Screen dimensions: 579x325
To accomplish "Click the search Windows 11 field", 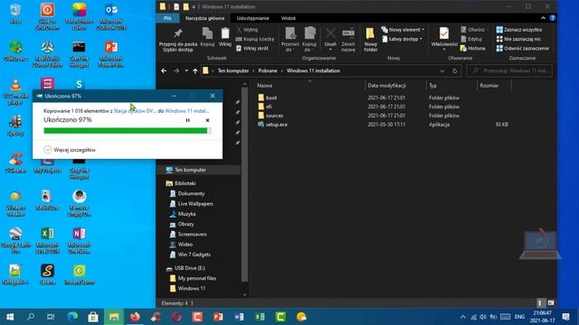I will coord(509,70).
